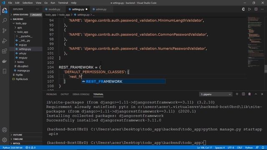Click the CRLF line ending indicator
The image size is (267, 150).
tap(239, 147)
